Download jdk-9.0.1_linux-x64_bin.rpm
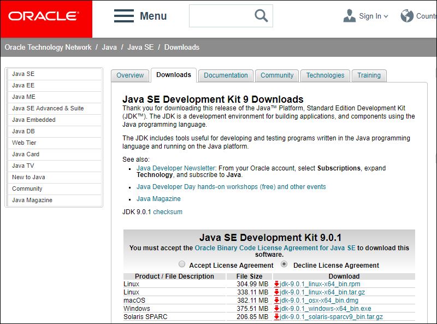Image resolution: width=437 pixels, height=324 pixels. tap(320, 284)
